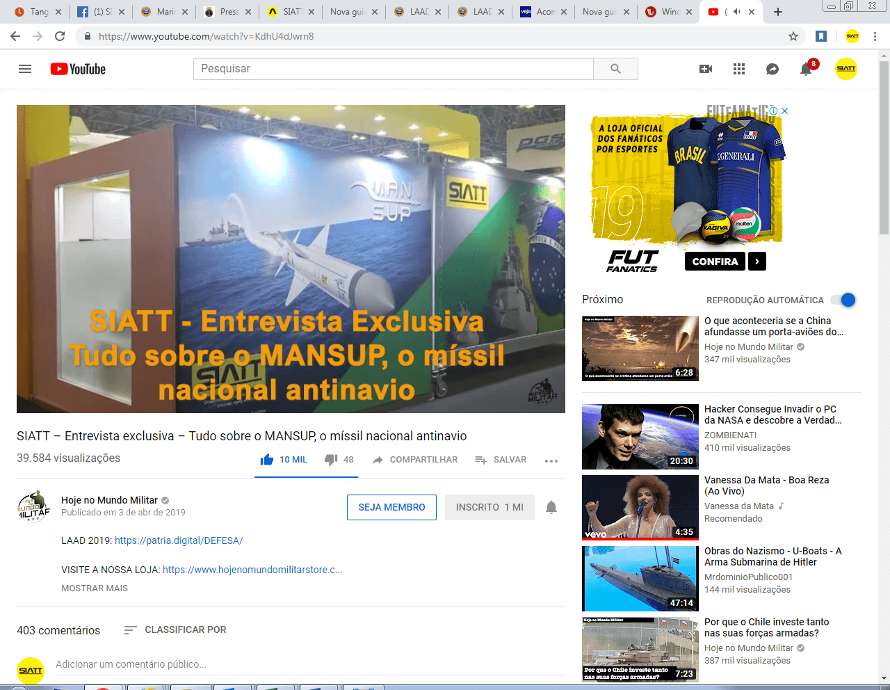The width and height of the screenshot is (890, 690).
Task: Click the 39.584 visualizações count
Action: pos(68,458)
